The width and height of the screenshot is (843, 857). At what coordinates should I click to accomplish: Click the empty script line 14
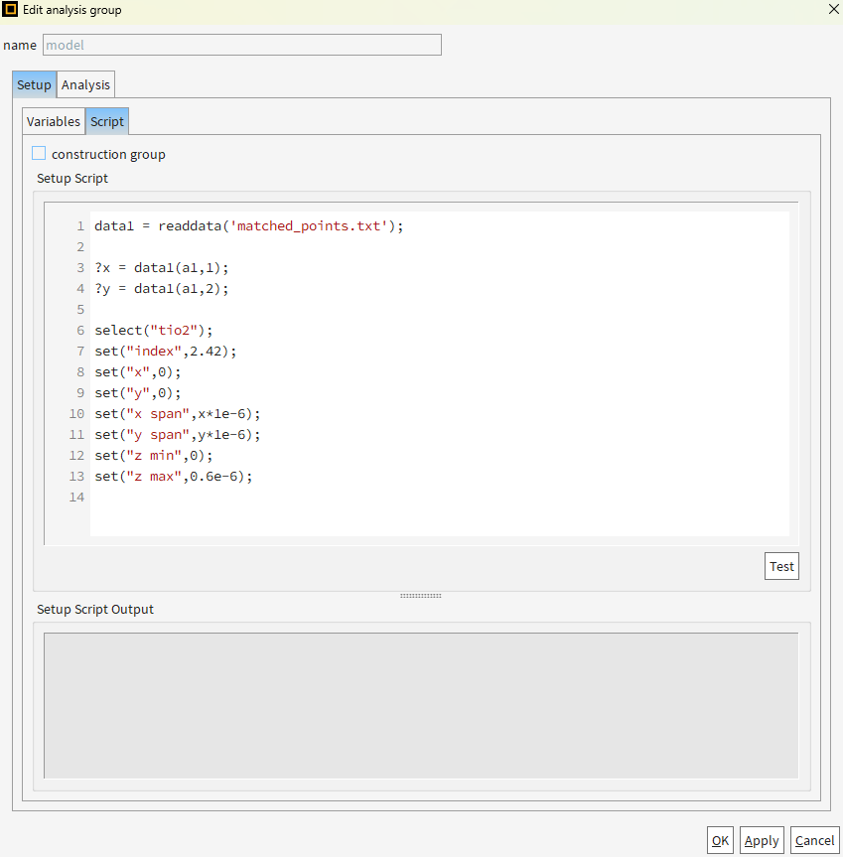(x=439, y=498)
